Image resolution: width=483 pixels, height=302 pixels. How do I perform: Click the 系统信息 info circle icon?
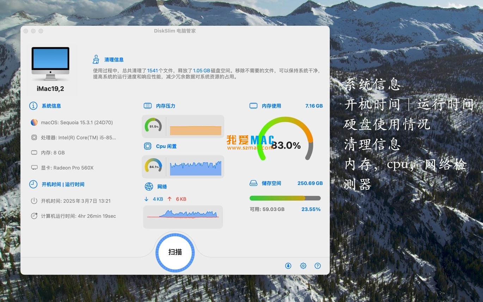coord(33,106)
